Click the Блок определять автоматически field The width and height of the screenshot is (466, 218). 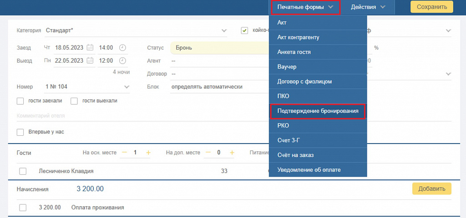pyautogui.click(x=220, y=87)
